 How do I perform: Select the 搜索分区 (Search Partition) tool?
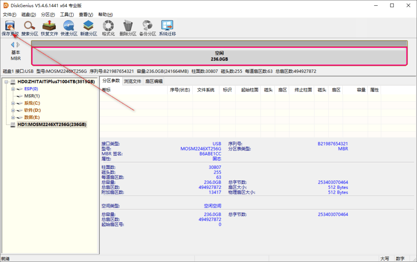pyautogui.click(x=29, y=28)
